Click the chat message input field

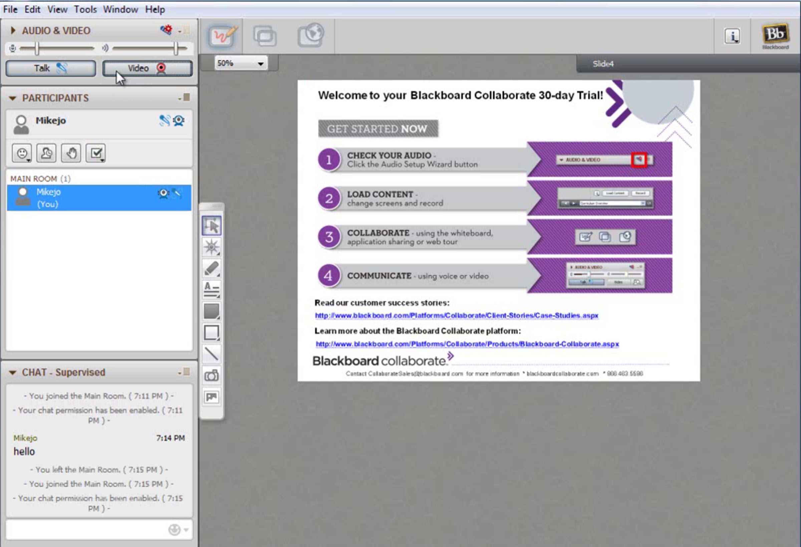[99, 530]
